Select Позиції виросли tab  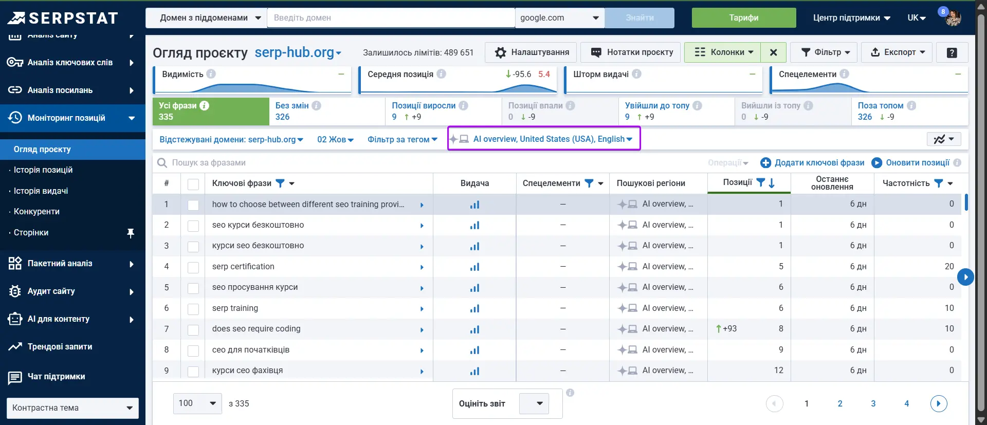(x=443, y=112)
